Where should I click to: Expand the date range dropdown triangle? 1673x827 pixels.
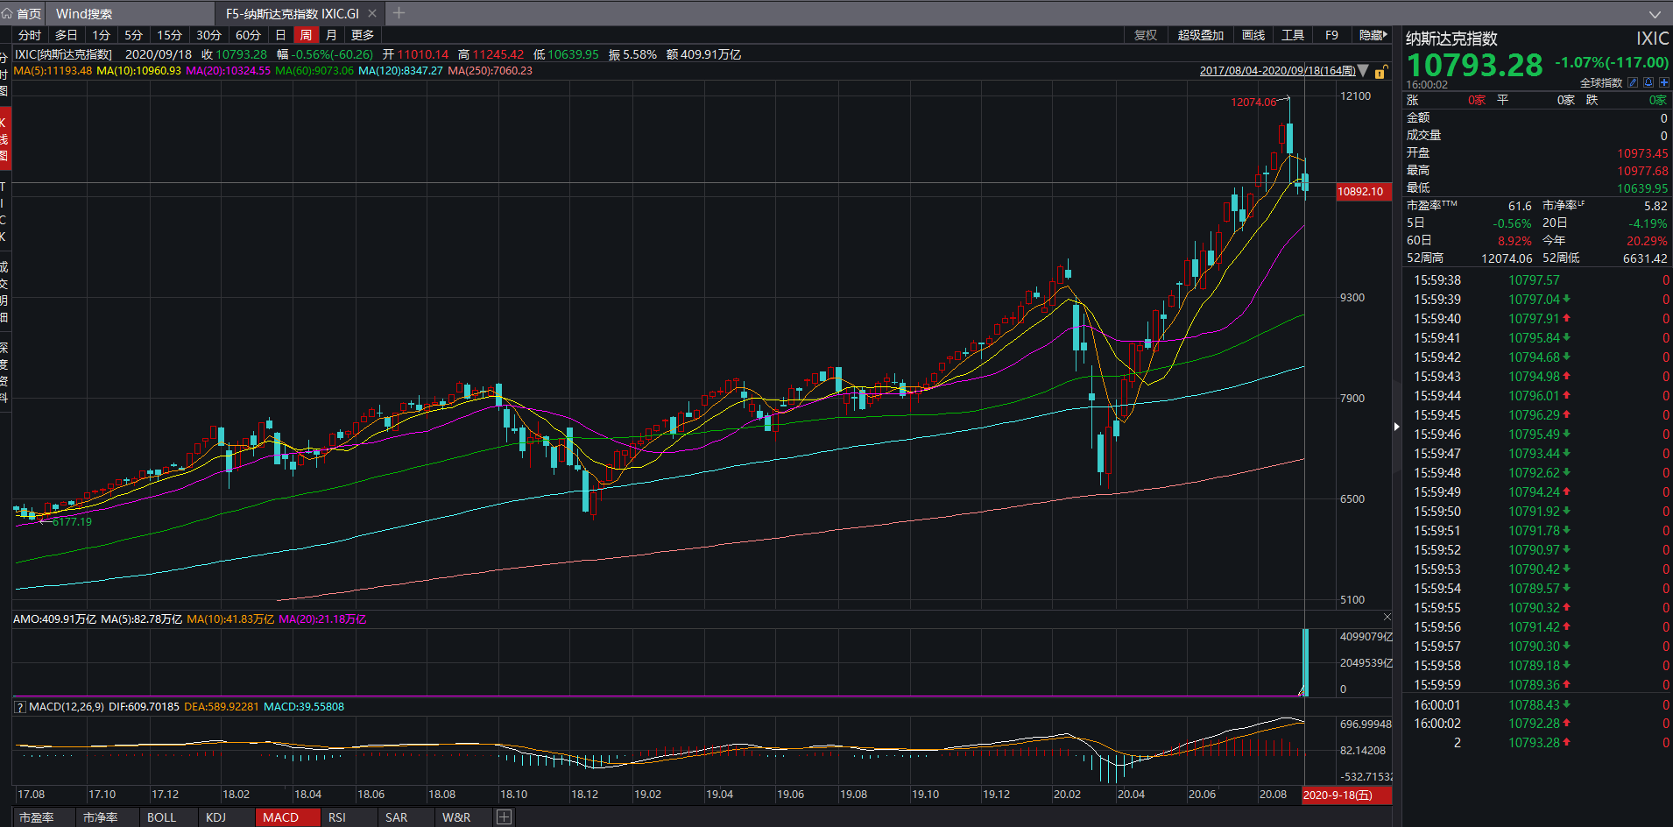coord(1363,71)
